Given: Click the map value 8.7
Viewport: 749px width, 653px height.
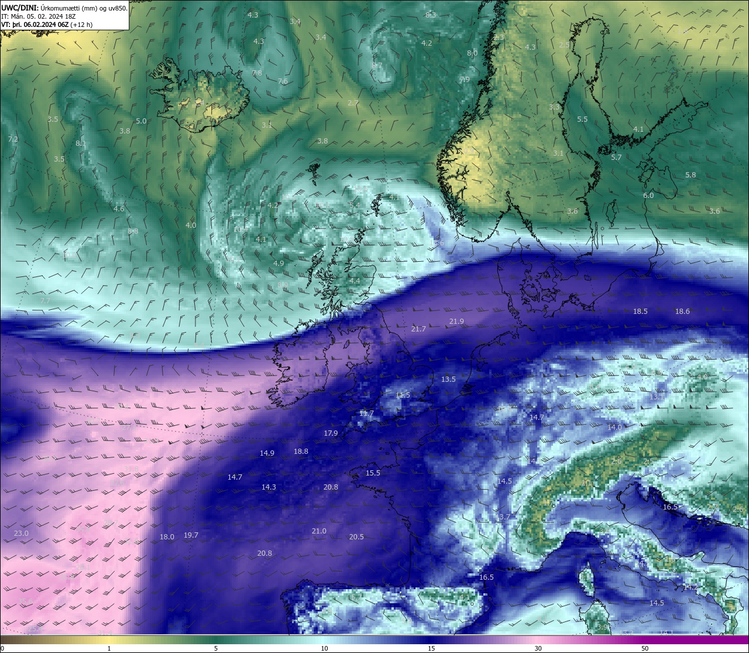Looking at the screenshot, I should point(377,65).
